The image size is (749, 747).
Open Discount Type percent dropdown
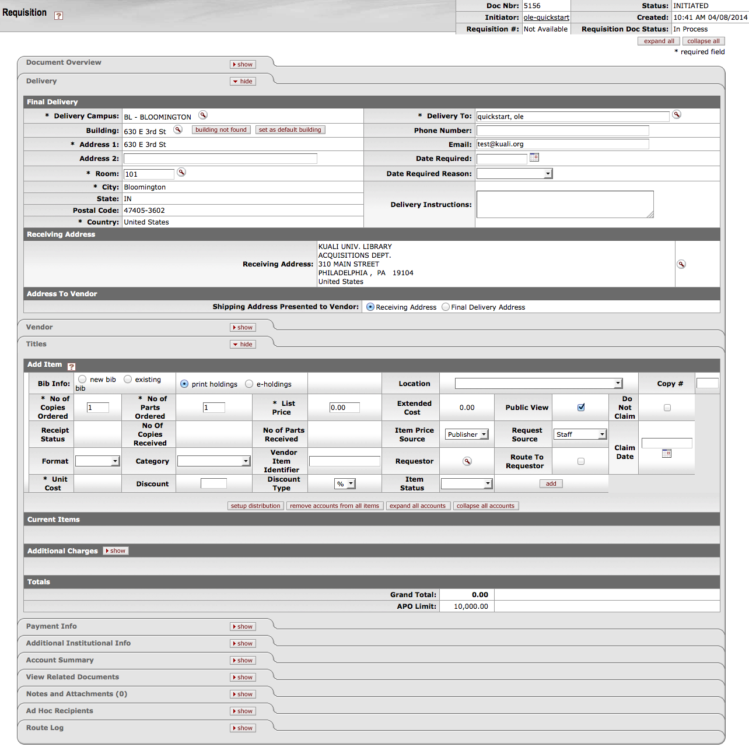click(x=345, y=484)
